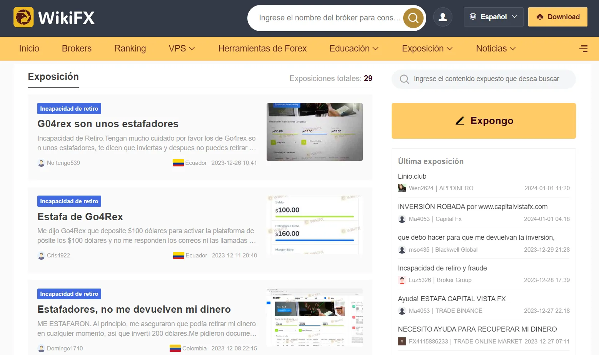Viewport: 599px width, 355px height.
Task: Click the avatar of user Cris4922
Action: coord(41,255)
